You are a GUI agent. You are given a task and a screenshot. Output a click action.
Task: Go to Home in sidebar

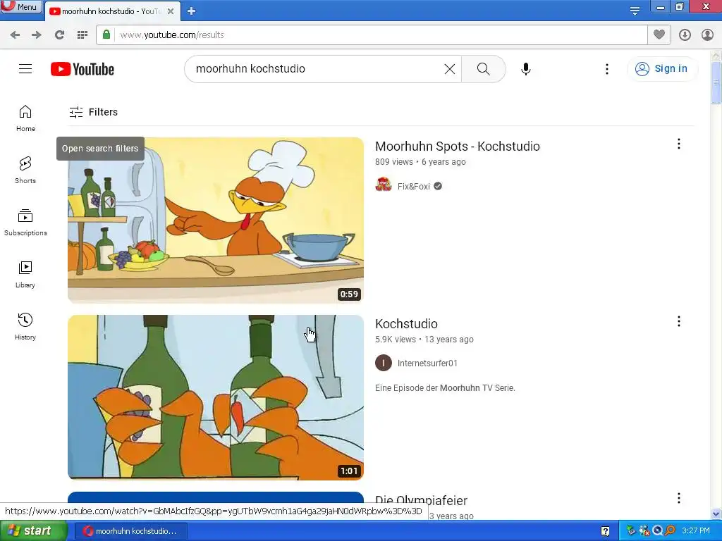point(25,118)
